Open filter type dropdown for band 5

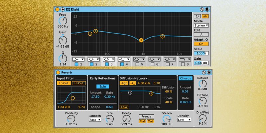pos(139,60)
